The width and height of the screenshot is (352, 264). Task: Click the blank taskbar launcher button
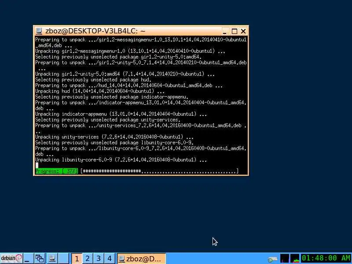pyautogui.click(x=64, y=258)
